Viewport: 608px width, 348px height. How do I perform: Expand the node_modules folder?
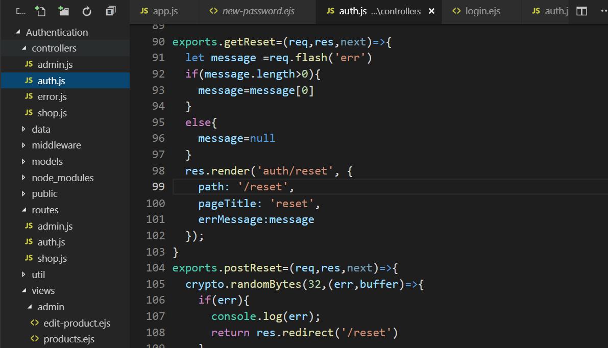[x=23, y=178]
